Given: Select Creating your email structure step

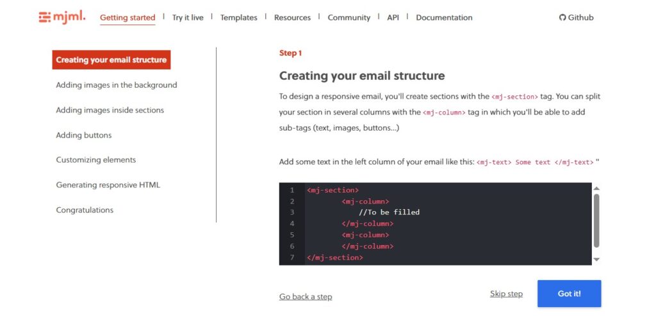Looking at the screenshot, I should (x=111, y=59).
